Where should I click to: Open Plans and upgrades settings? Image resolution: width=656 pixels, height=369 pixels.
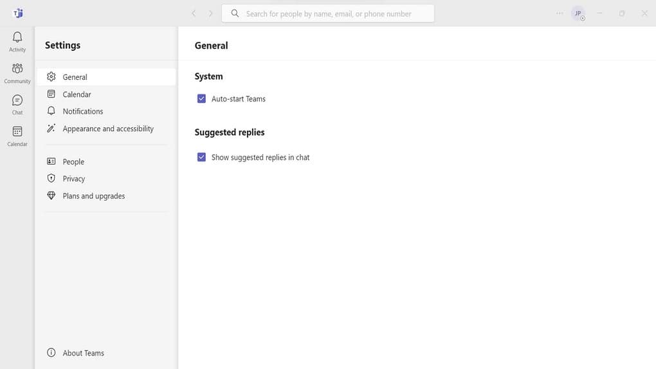[x=106, y=196]
